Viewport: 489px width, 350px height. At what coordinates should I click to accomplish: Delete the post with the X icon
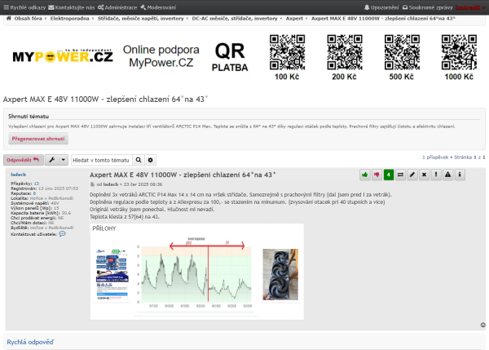pos(424,175)
